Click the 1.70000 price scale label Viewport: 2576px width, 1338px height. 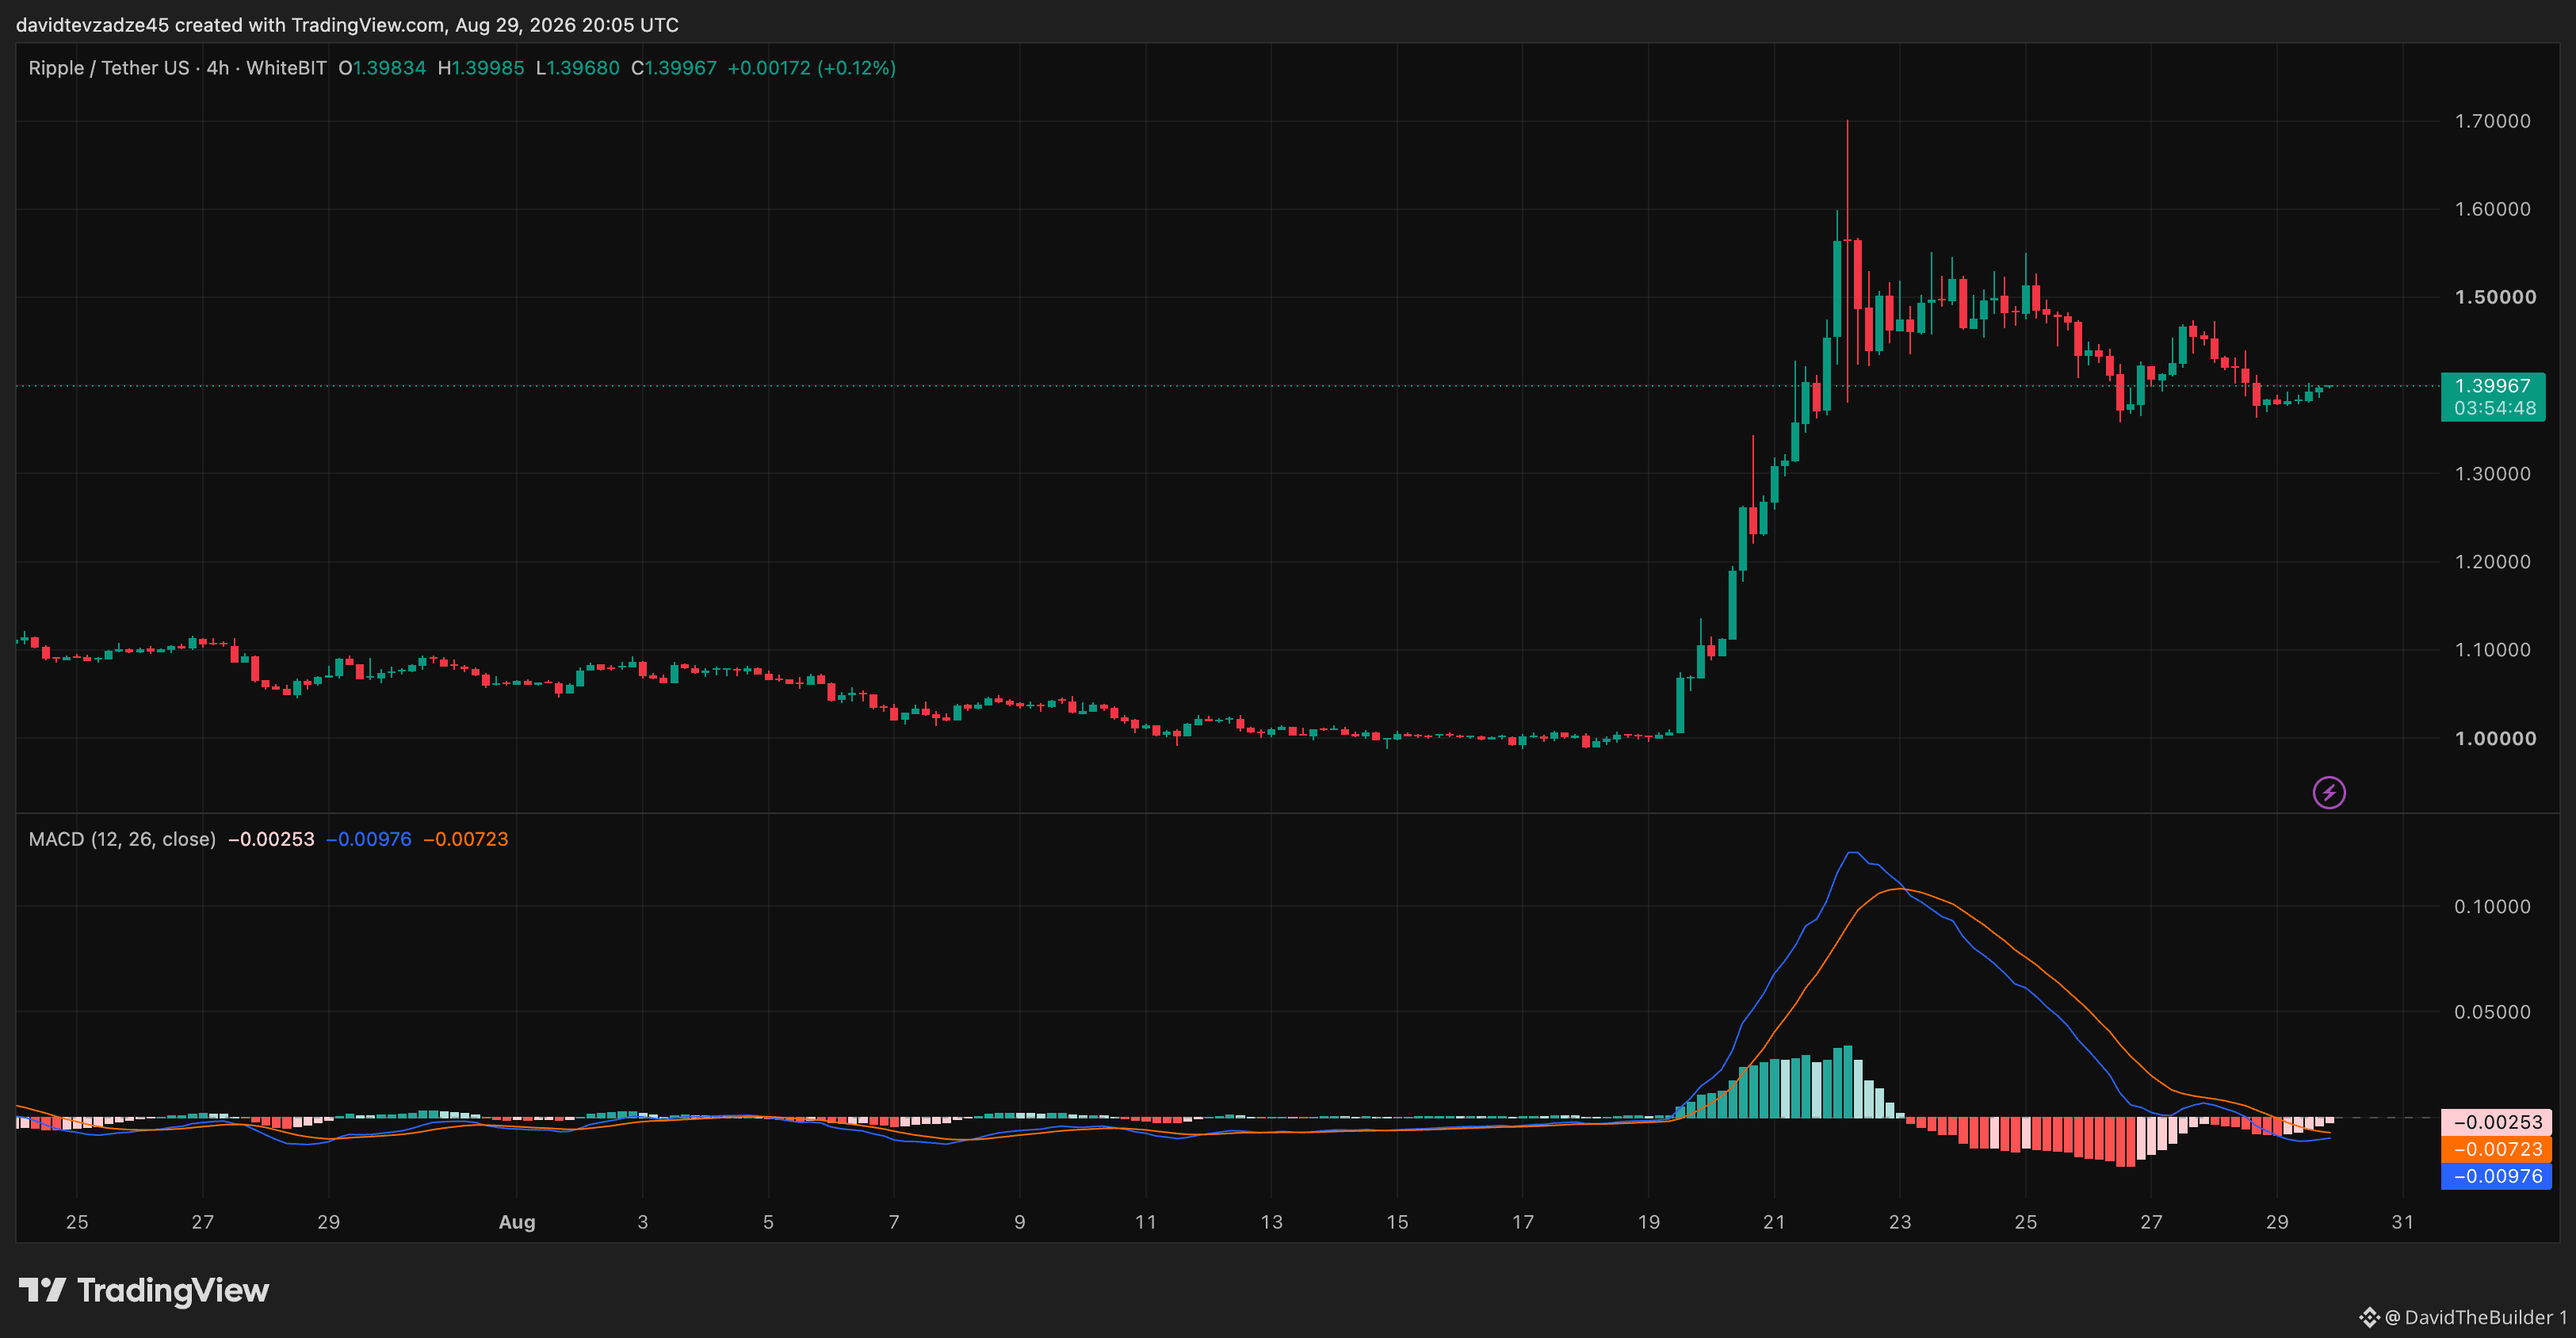pos(2492,121)
